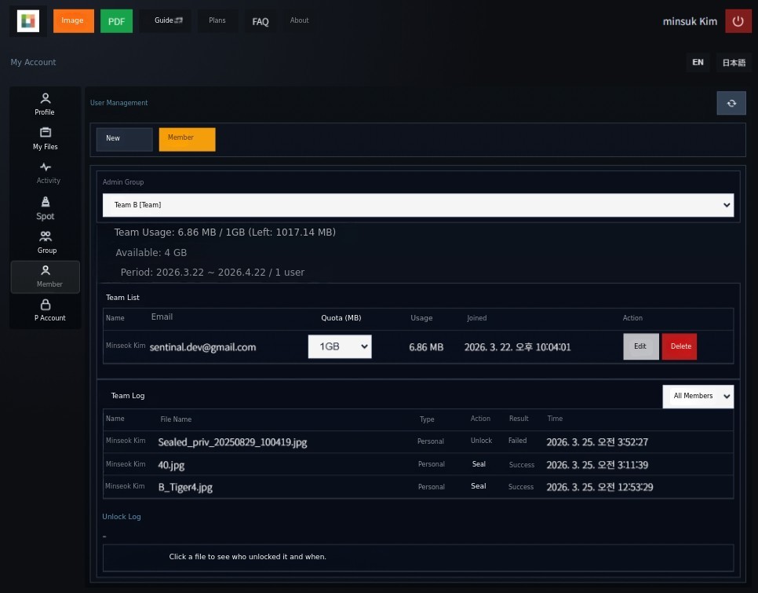Click the app logo icon
Image resolution: width=758 pixels, height=593 pixels.
[x=28, y=21]
